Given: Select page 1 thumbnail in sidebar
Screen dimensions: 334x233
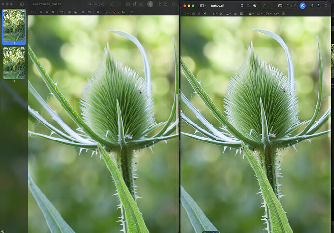Looking at the screenshot, I should tap(14, 26).
